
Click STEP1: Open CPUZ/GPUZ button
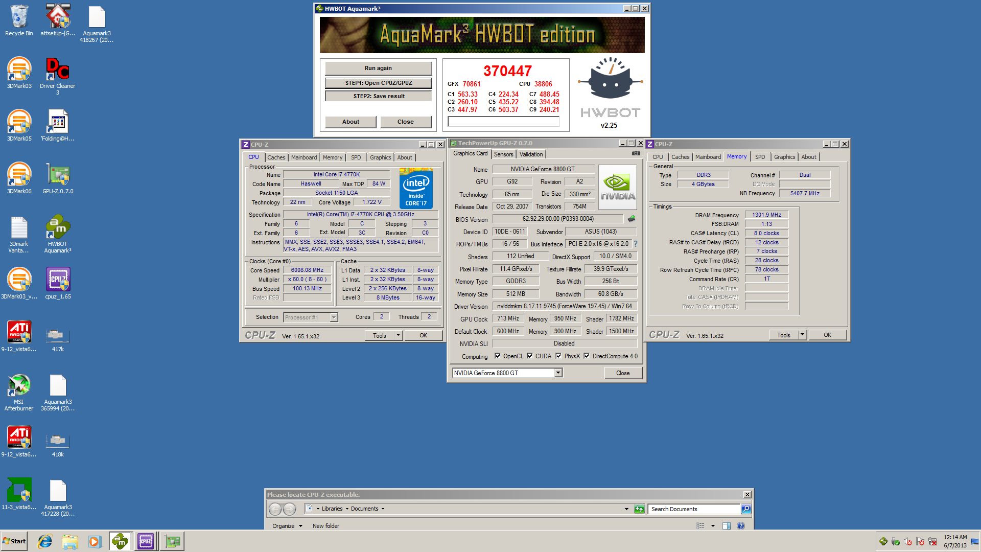(x=378, y=83)
